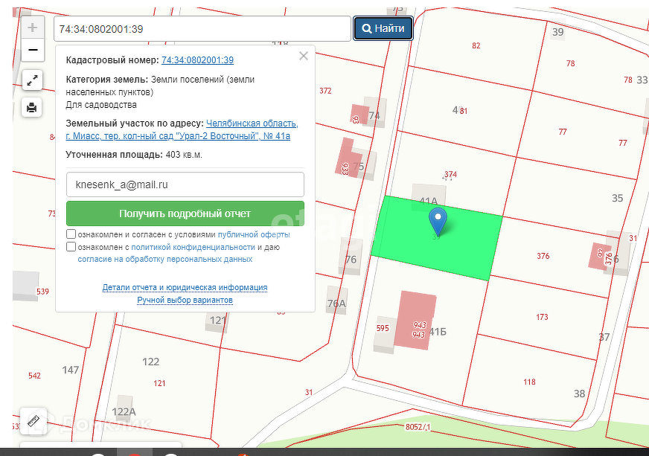Screen dimensions: 649x456
Task: Close the parcel info popup
Action: pyautogui.click(x=303, y=56)
